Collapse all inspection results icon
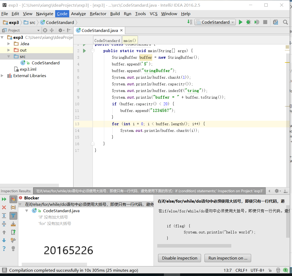This screenshot has height=276, width=292. tap(4, 224)
